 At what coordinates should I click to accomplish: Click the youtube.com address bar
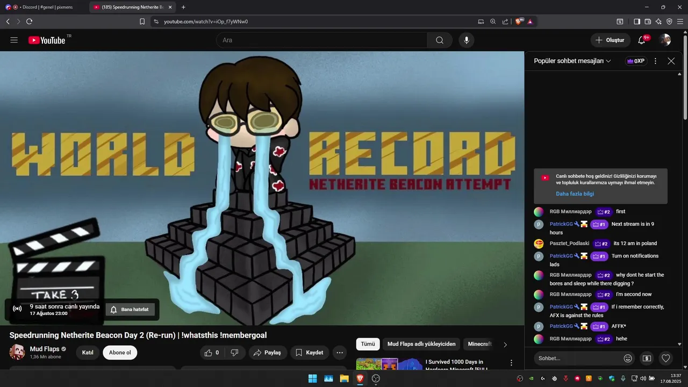point(206,21)
